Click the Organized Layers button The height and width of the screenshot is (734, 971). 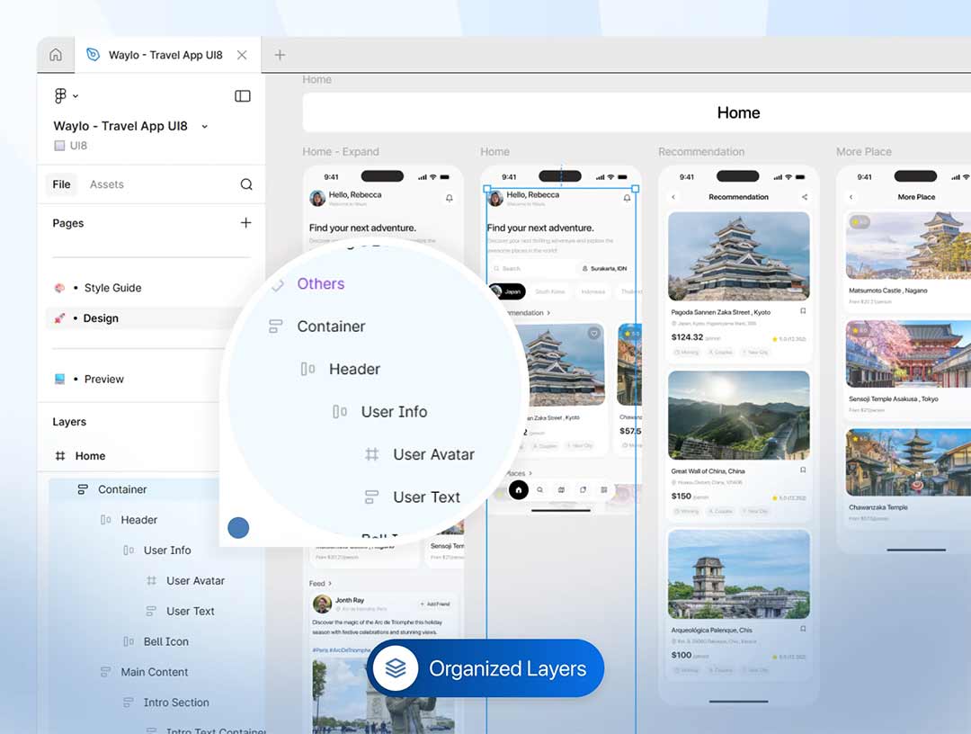pos(485,668)
